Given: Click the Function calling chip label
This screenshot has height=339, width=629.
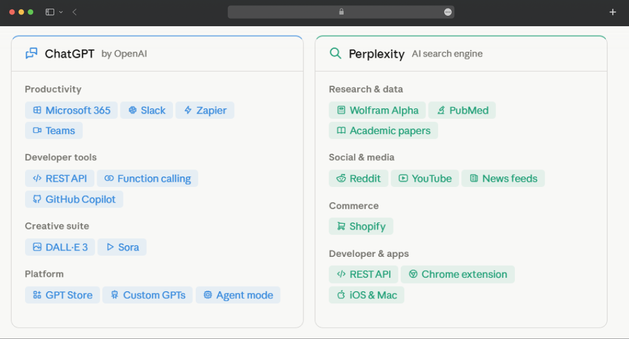Looking at the screenshot, I should click(x=154, y=178).
